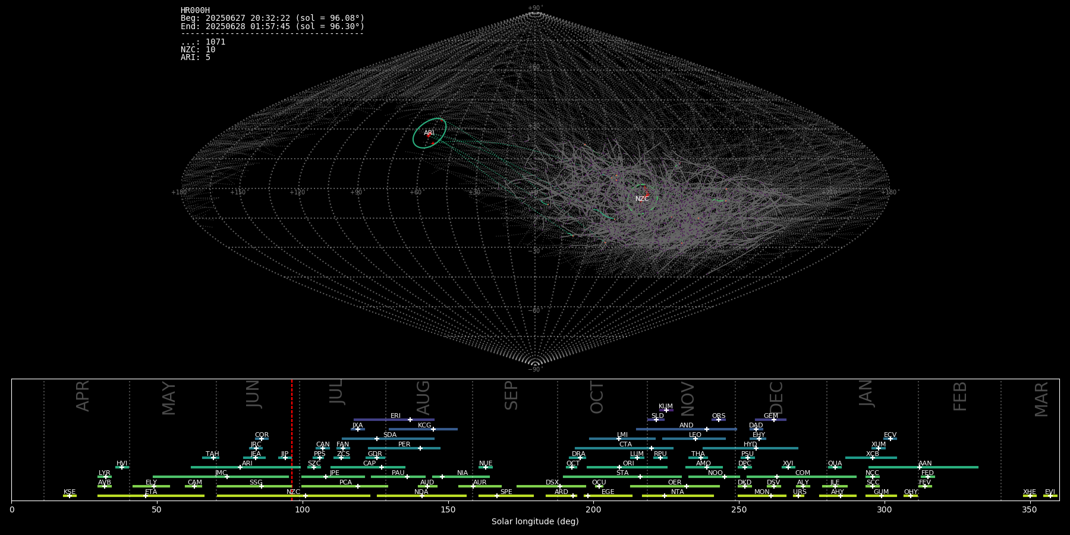The width and height of the screenshot is (1070, 535).
Task: Click the KUM shower bar label
Action: coord(666,406)
